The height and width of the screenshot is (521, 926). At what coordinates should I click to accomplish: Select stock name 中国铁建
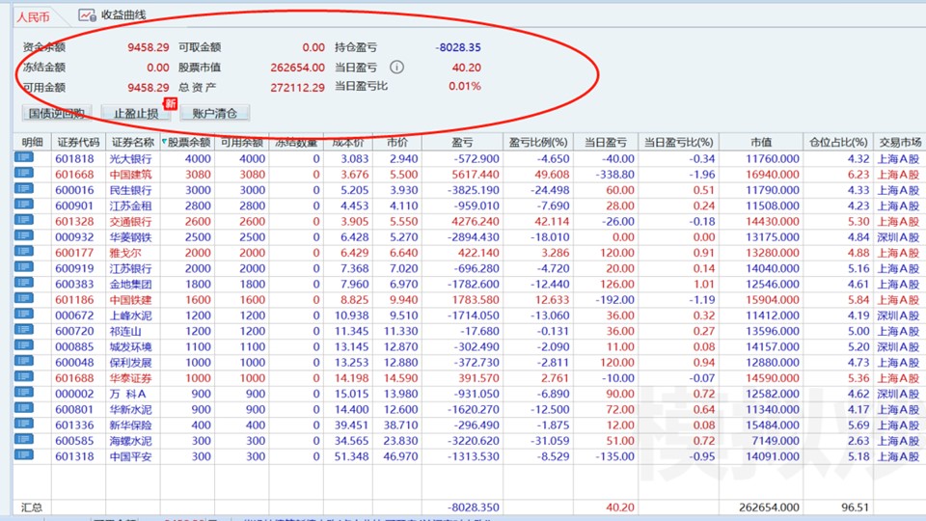point(130,300)
